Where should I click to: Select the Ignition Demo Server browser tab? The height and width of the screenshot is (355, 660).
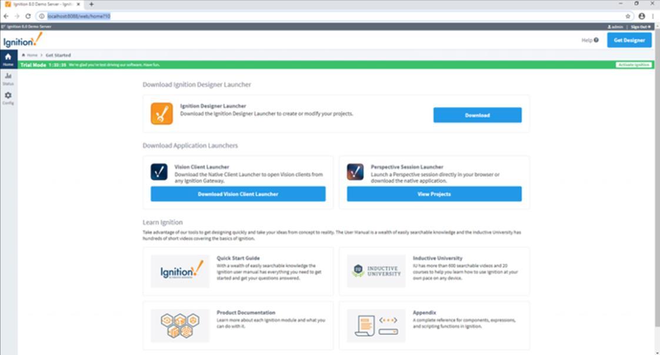[42, 4]
